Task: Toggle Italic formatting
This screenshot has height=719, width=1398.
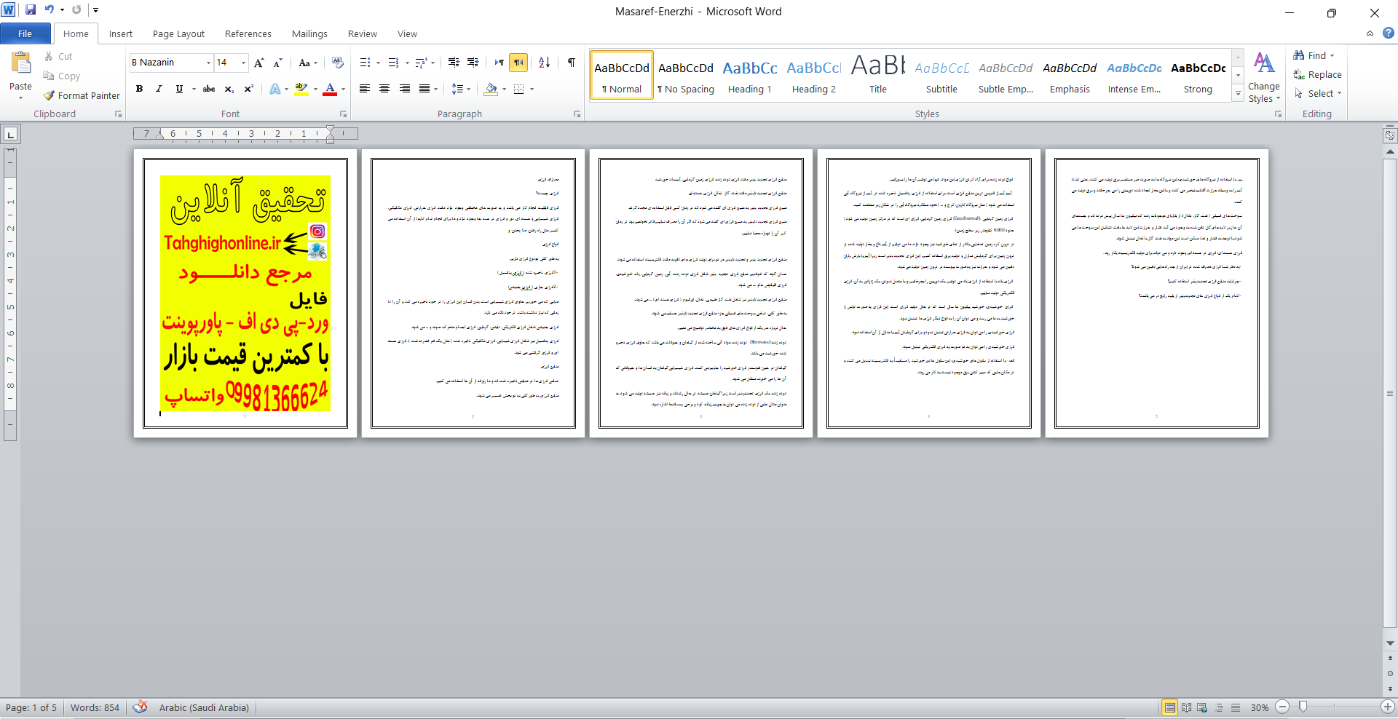Action: 159,89
